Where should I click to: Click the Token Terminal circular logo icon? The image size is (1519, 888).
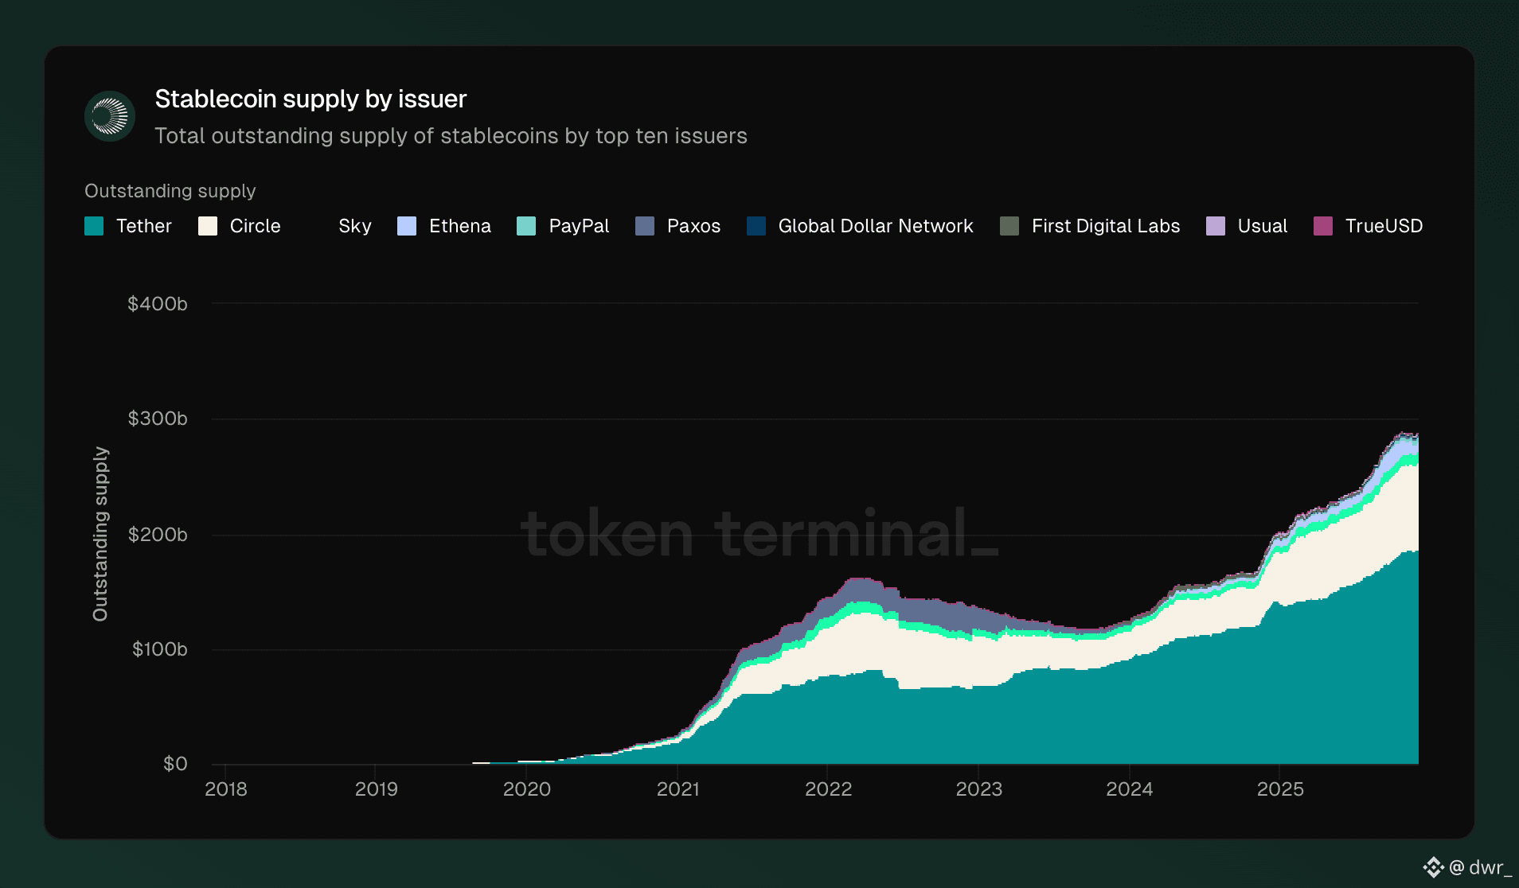point(110,116)
